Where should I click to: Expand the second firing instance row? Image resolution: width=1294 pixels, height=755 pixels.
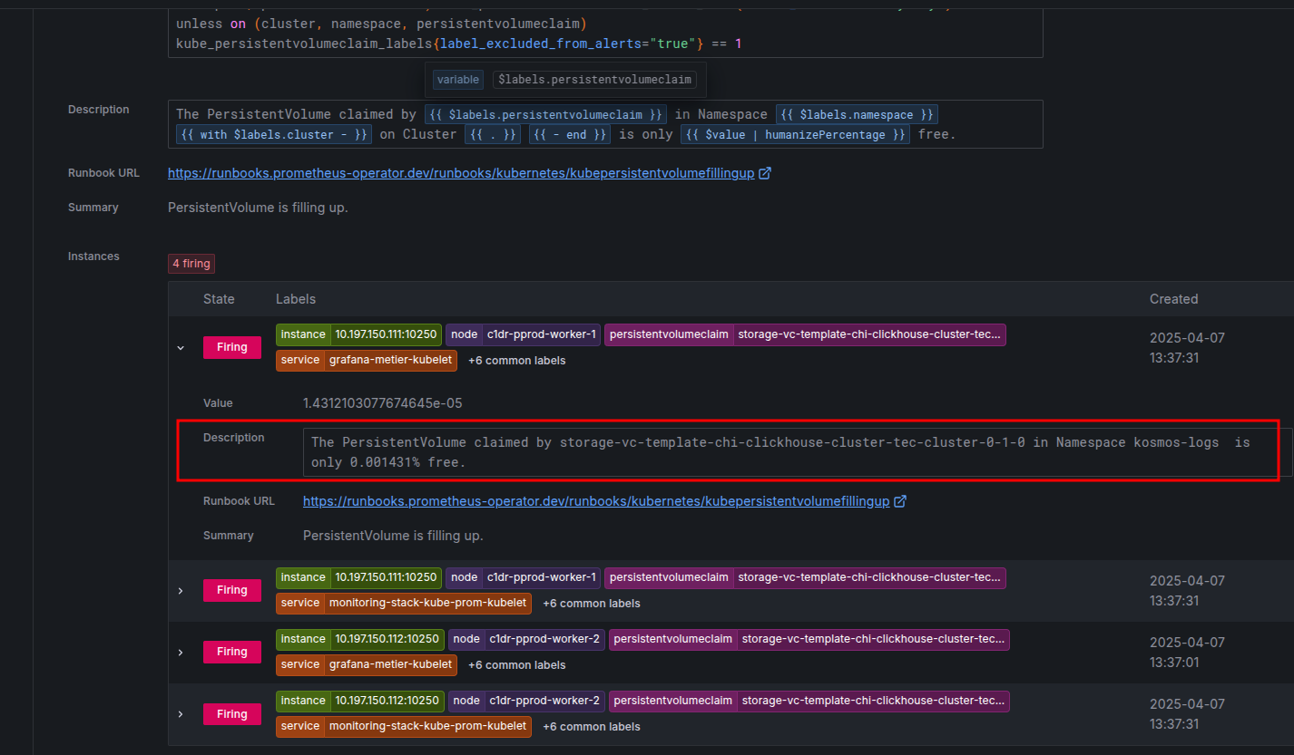pyautogui.click(x=181, y=590)
